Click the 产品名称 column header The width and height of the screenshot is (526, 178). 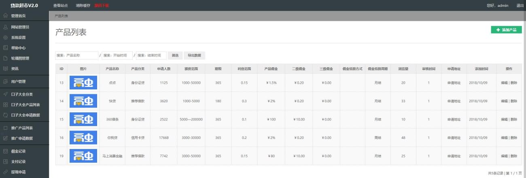pyautogui.click(x=112, y=69)
